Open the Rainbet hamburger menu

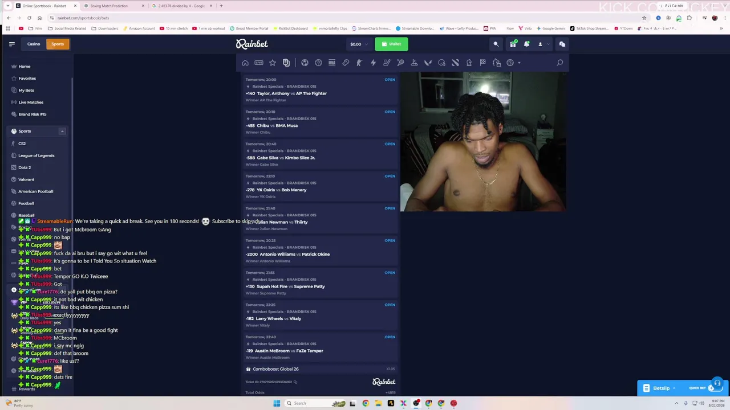point(11,44)
